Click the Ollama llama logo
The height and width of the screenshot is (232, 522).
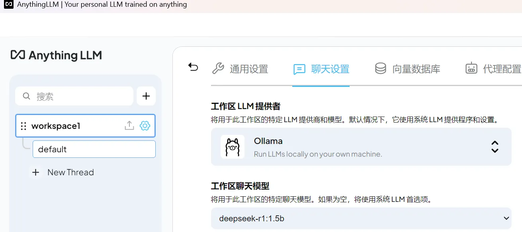point(233,147)
